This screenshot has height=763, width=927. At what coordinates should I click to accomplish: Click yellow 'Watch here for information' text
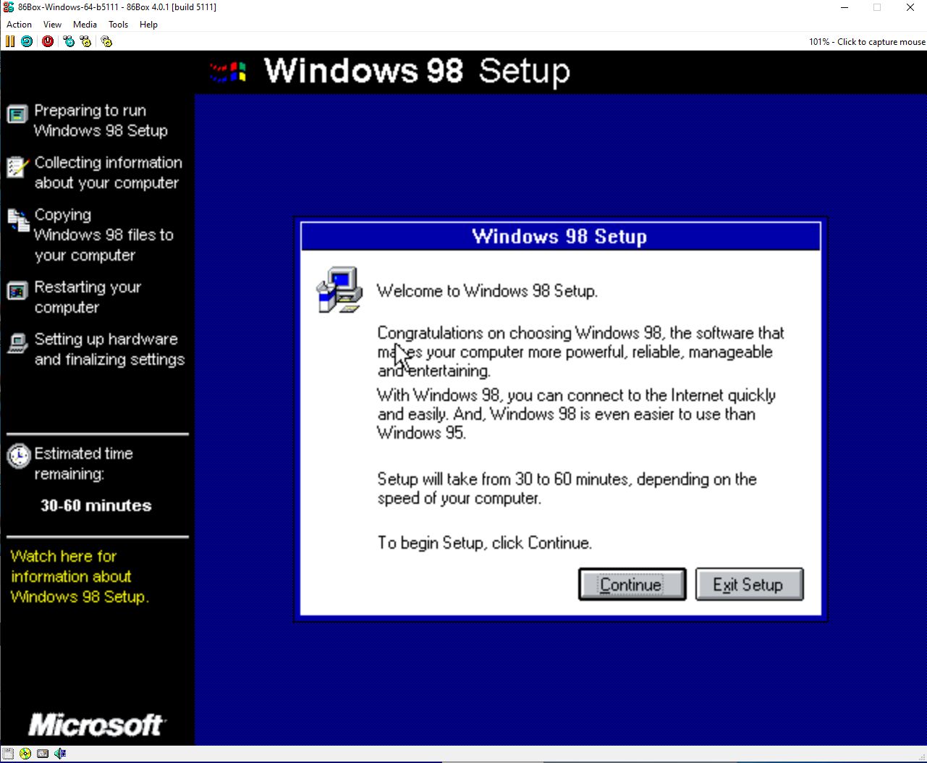tap(80, 577)
